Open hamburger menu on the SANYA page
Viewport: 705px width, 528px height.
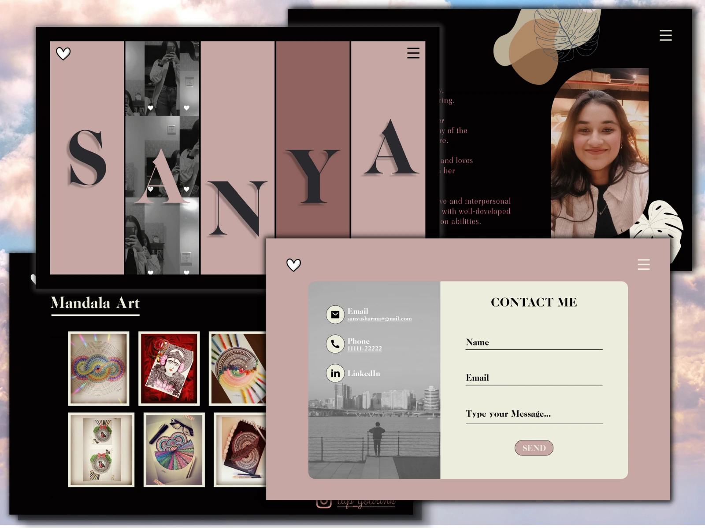pos(413,53)
